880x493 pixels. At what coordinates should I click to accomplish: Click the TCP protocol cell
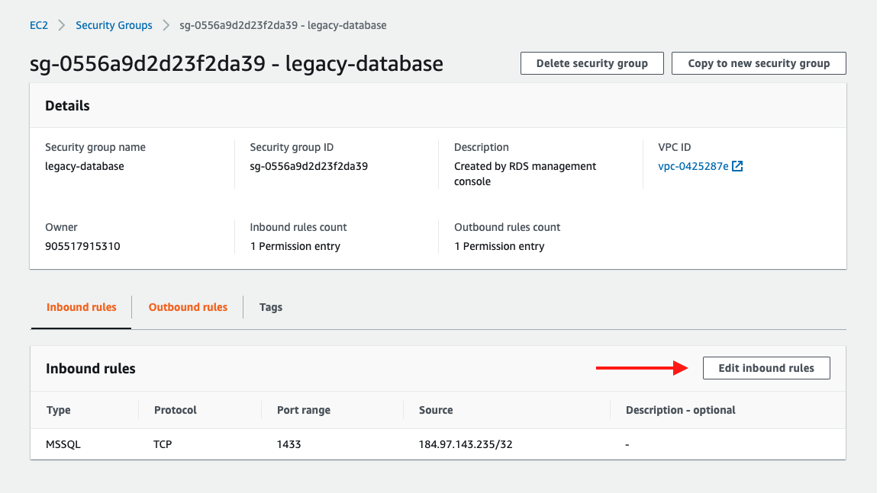163,444
